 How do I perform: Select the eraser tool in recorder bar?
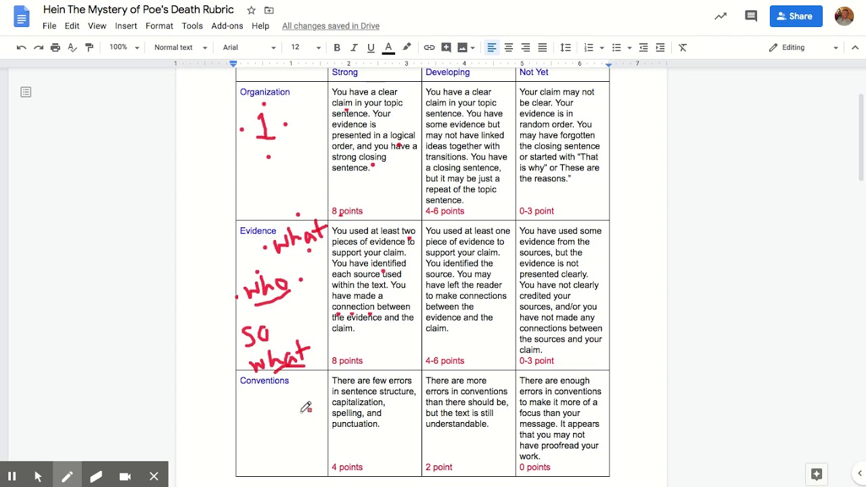tap(96, 476)
